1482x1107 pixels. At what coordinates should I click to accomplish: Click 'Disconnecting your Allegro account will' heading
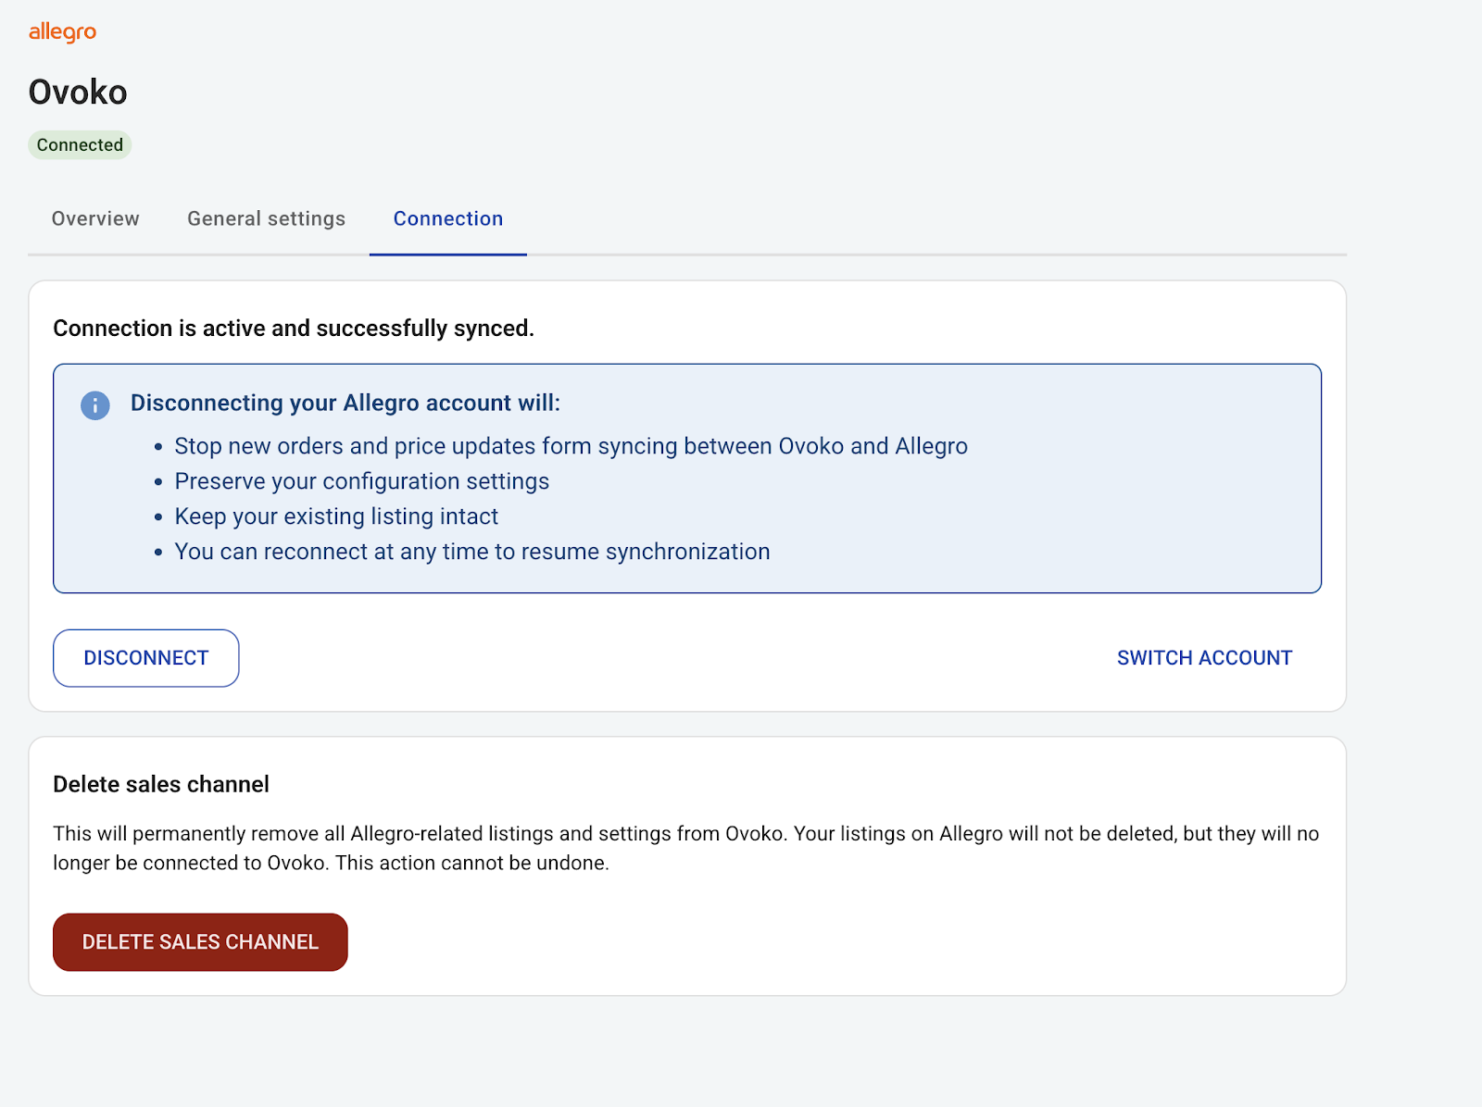click(345, 404)
